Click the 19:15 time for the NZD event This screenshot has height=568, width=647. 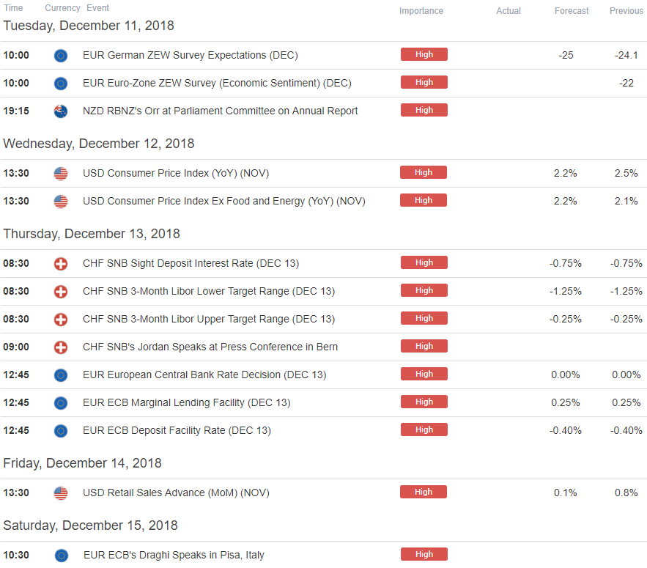point(16,111)
